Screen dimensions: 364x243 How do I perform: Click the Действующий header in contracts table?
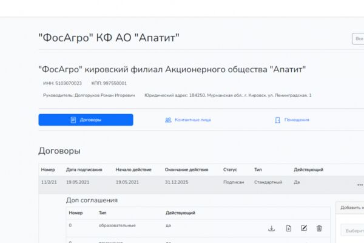(309, 169)
